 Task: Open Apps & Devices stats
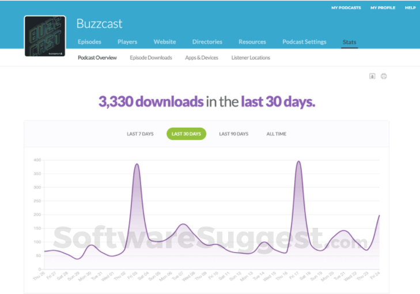[202, 58]
